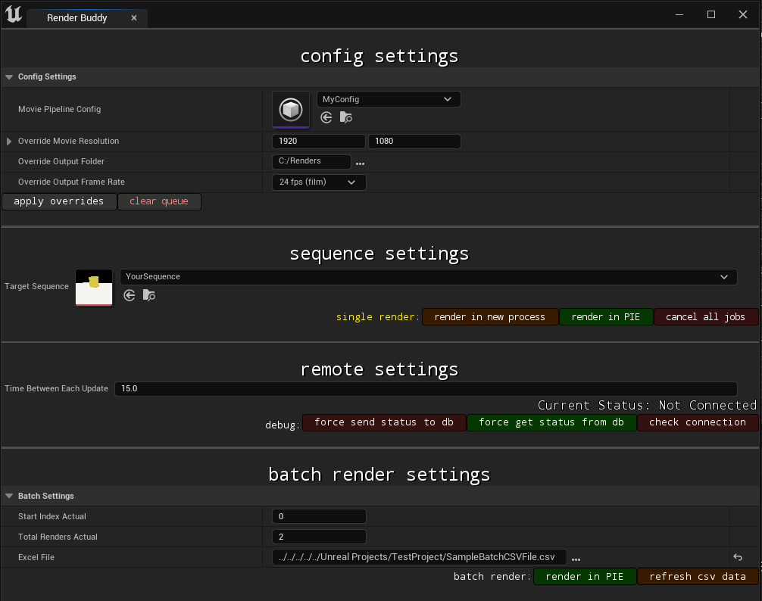Click force get status from db

click(x=551, y=422)
